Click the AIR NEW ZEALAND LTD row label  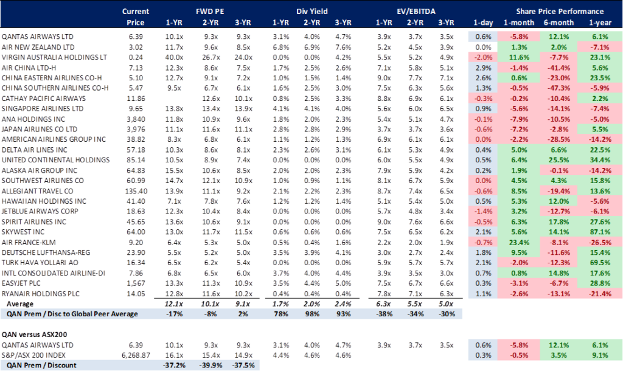click(x=38, y=47)
